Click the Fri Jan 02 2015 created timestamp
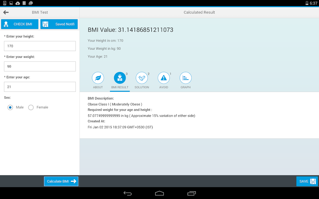Viewport: 319px width, 199px height. click(x=120, y=127)
